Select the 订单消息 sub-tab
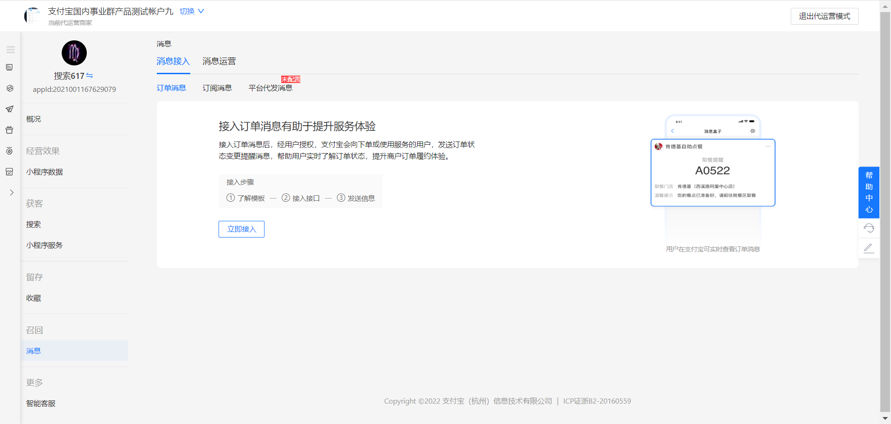Screen dimensions: 891x424 point(171,88)
